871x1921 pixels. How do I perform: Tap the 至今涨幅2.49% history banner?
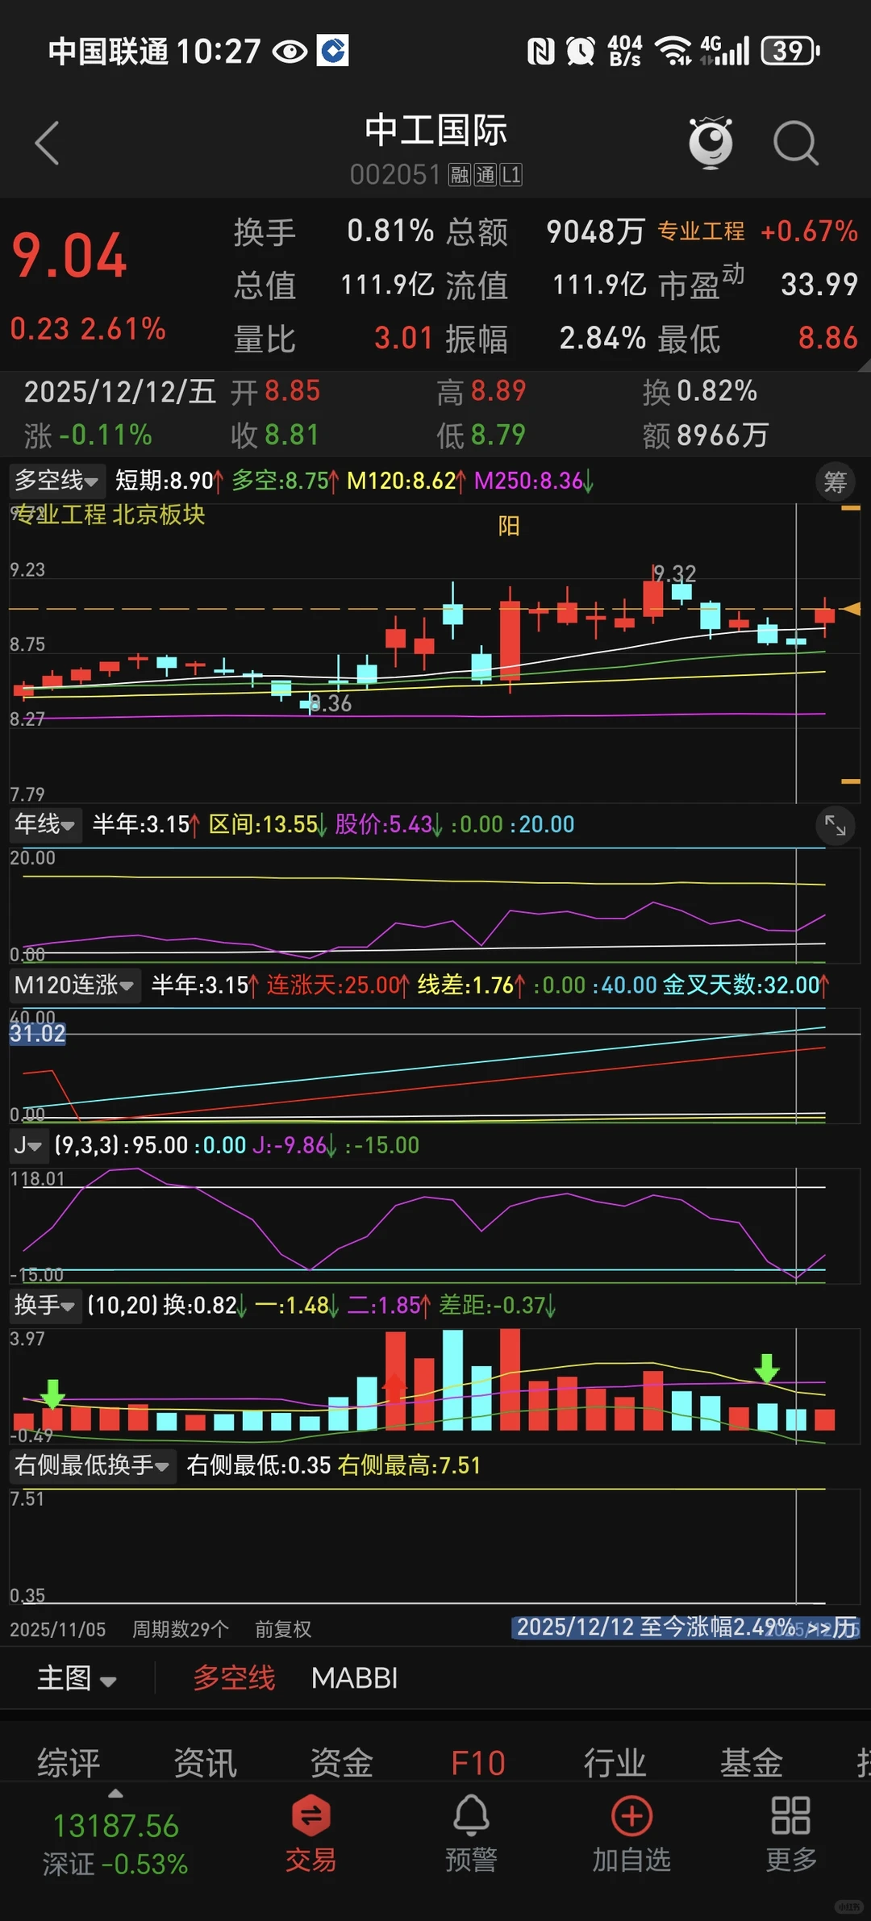click(686, 1627)
